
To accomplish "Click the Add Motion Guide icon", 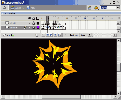I will click(8, 35).
